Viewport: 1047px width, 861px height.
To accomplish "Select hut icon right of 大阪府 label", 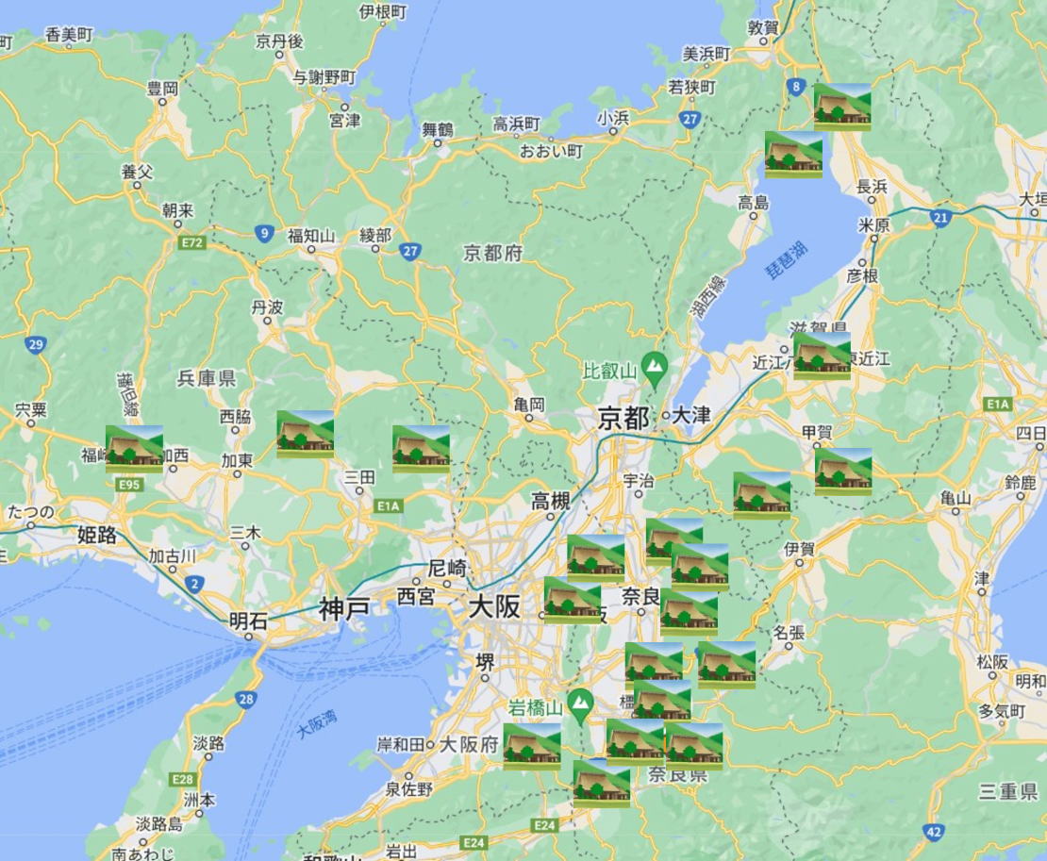I will pyautogui.click(x=532, y=748).
